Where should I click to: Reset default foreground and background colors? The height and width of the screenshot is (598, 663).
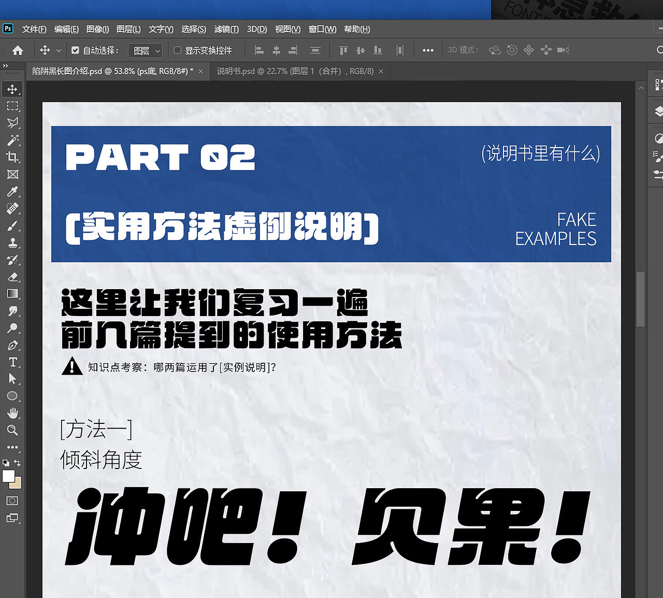click(x=6, y=462)
